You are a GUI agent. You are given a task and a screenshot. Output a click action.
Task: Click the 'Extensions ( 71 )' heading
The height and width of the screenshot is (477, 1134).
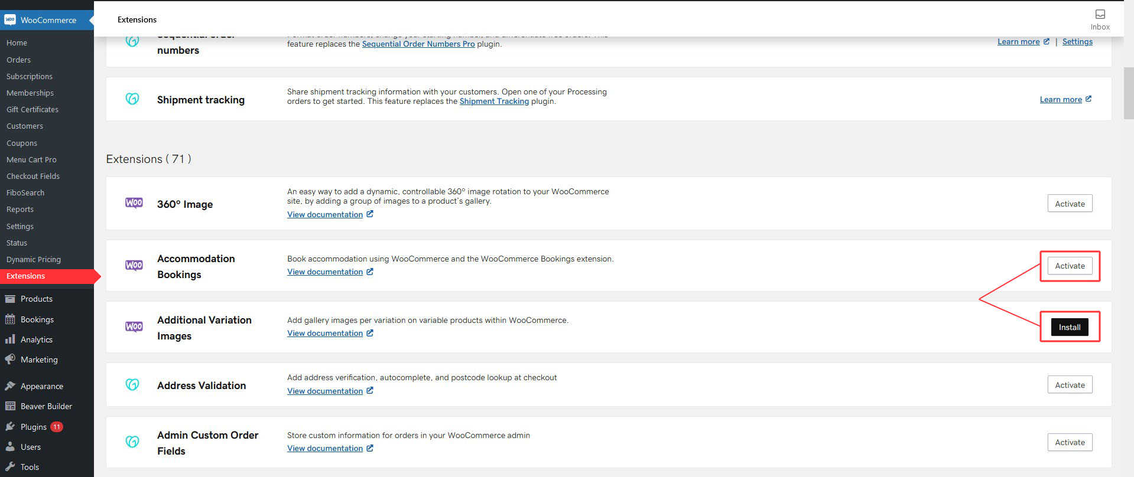coord(148,159)
